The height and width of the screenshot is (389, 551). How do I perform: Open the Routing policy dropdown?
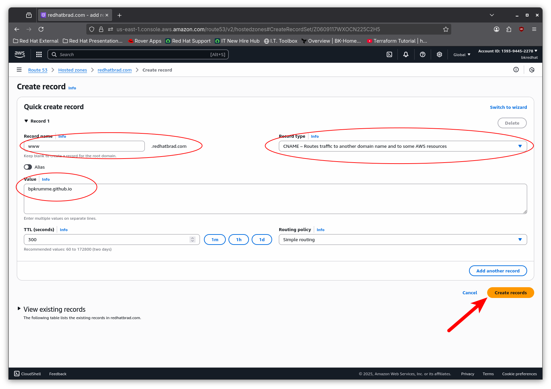(403, 240)
